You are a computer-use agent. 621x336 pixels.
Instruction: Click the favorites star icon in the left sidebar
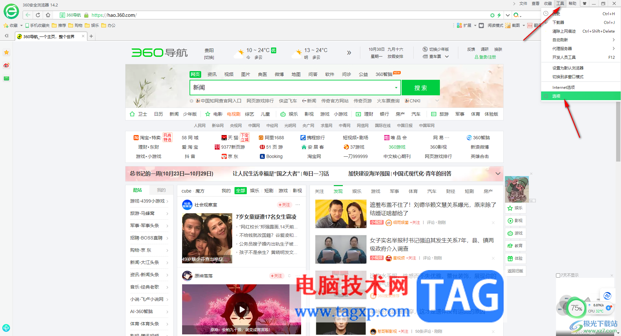6,52
